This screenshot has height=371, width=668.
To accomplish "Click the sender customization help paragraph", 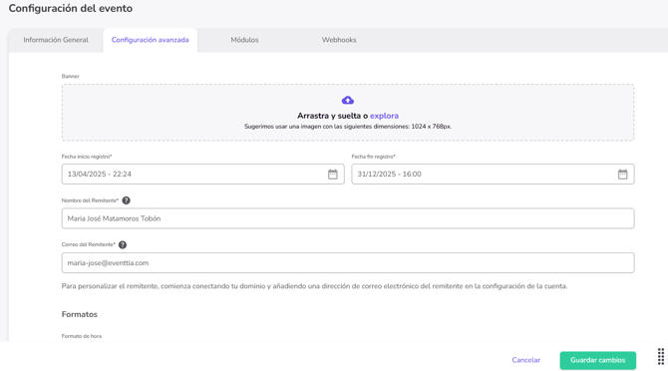I will (x=314, y=286).
